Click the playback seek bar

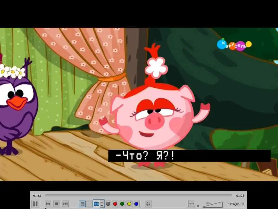[139, 195]
